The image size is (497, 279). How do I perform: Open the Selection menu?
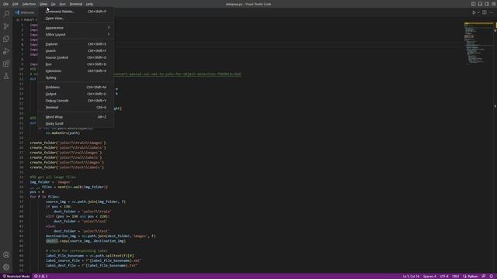point(29,4)
